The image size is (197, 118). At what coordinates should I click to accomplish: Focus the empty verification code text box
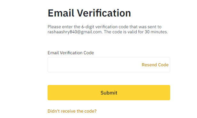(94, 65)
